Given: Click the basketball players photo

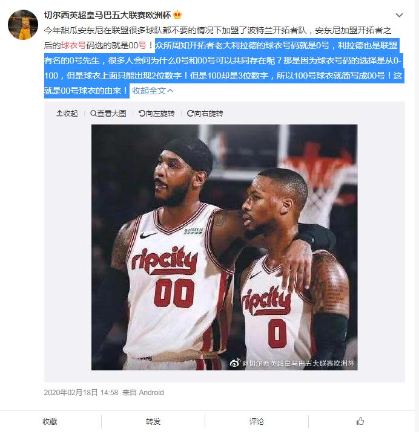Looking at the screenshot, I should point(225,247).
